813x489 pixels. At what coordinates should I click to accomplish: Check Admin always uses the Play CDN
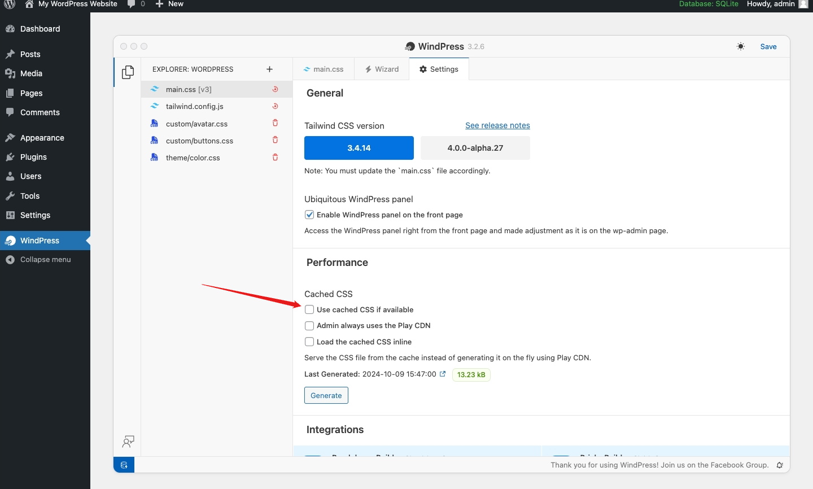(309, 325)
